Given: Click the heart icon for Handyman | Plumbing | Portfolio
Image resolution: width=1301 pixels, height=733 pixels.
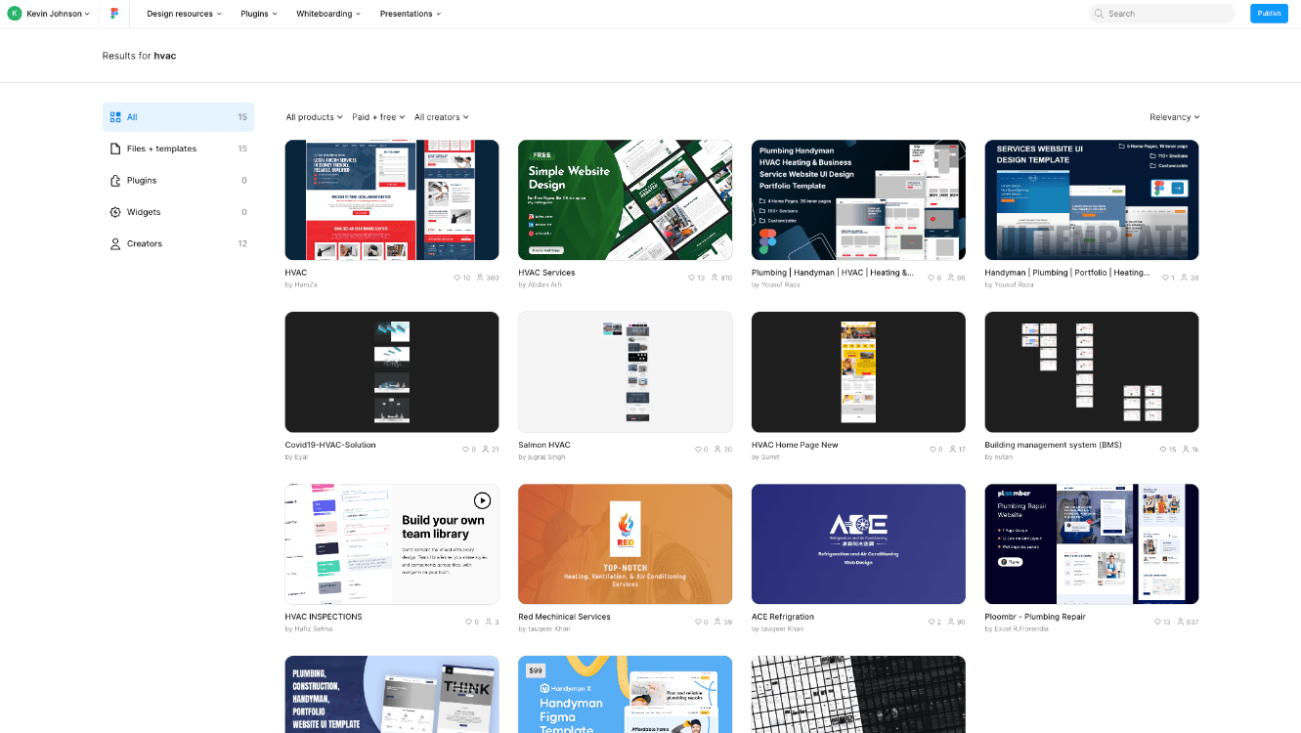Looking at the screenshot, I should coord(1165,279).
